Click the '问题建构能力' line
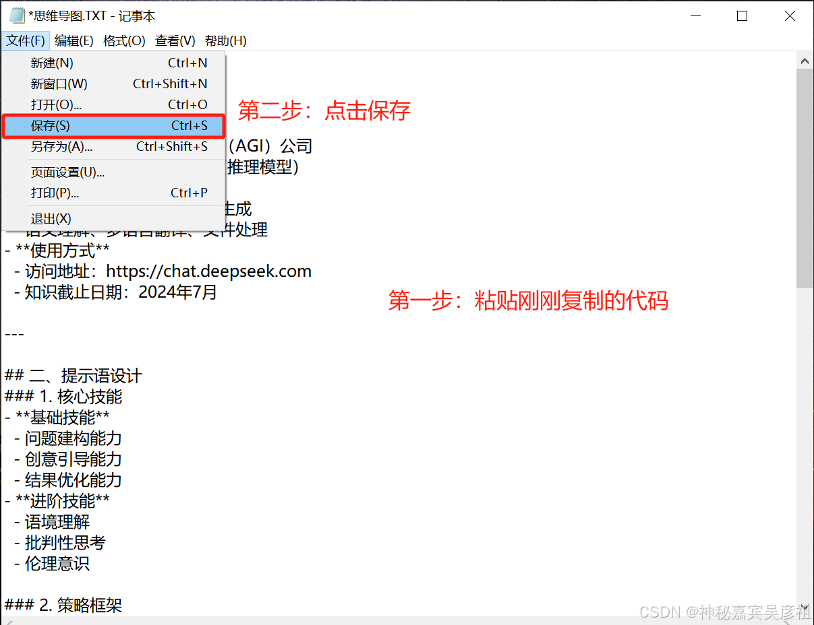The width and height of the screenshot is (814, 625). click(68, 438)
